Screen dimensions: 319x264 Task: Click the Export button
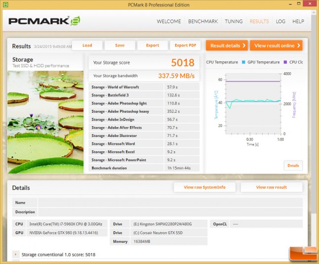coord(152,45)
